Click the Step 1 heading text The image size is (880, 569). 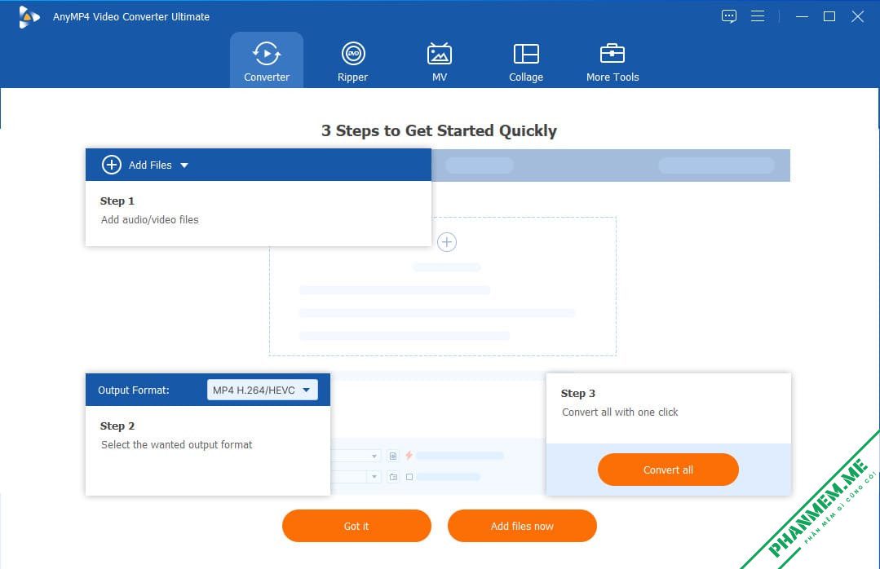click(x=117, y=201)
